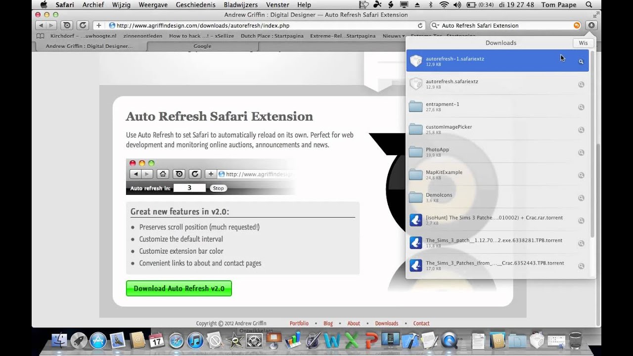Open the Downloads footer link
The height and width of the screenshot is (356, 633).
point(387,323)
